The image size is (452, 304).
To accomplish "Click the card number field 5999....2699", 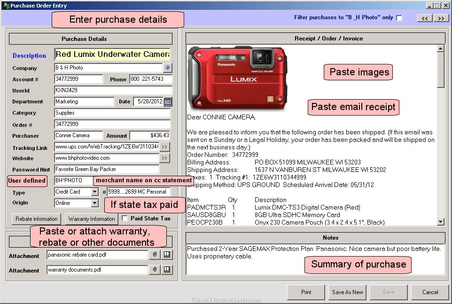I will [139, 192].
